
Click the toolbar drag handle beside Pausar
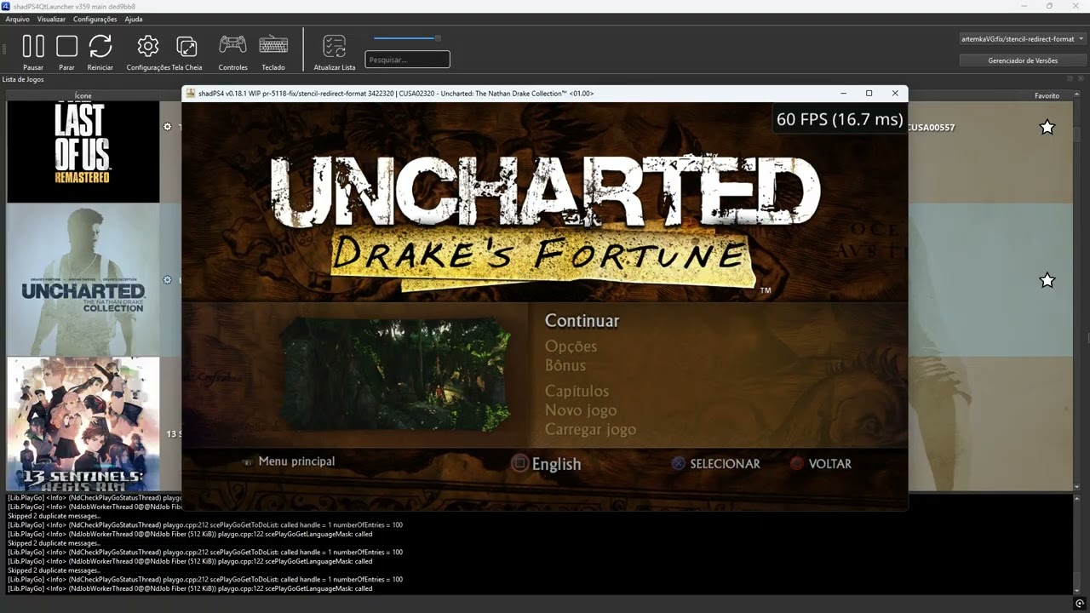(4, 49)
